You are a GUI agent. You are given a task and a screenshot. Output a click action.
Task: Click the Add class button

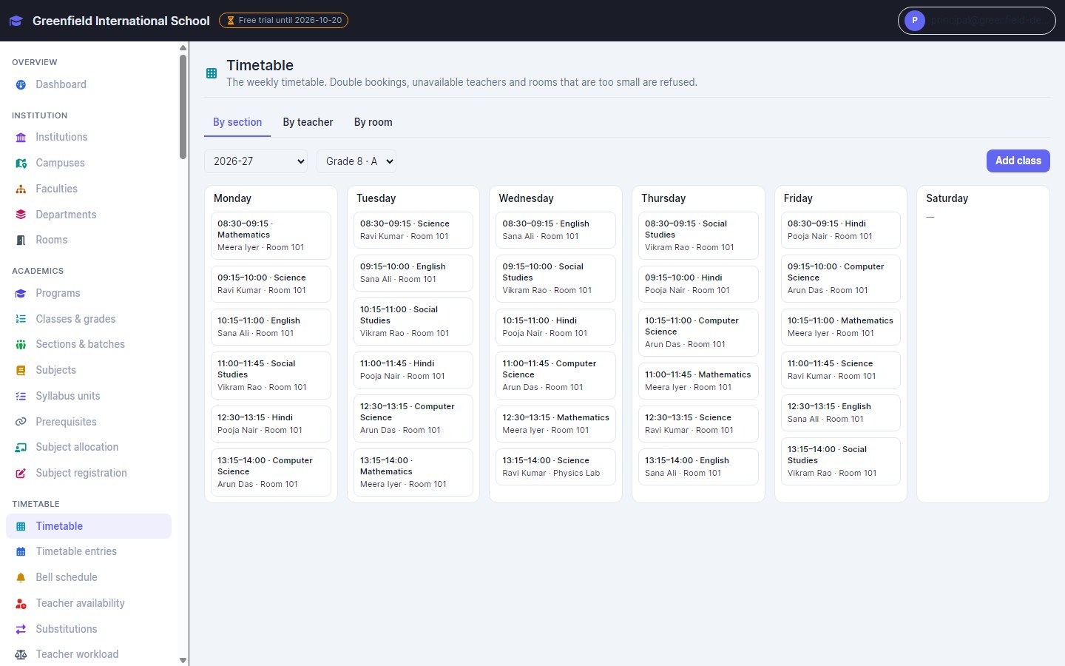pos(1018,161)
